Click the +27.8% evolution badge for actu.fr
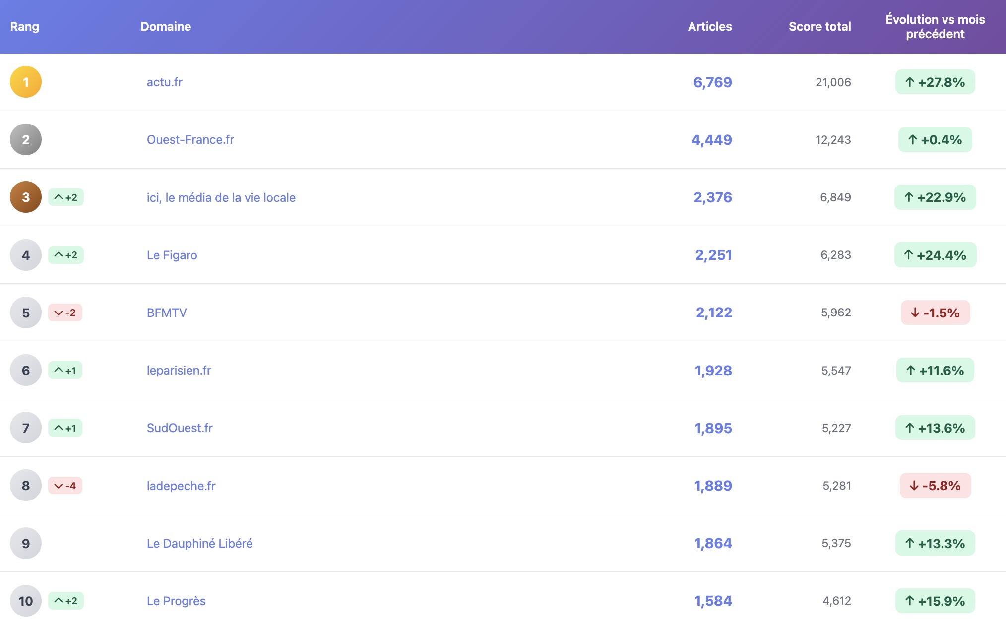Image resolution: width=1006 pixels, height=625 pixels. (935, 82)
